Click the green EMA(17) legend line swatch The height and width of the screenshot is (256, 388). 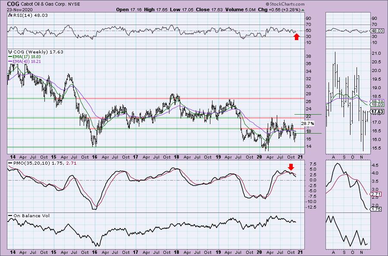[10, 56]
